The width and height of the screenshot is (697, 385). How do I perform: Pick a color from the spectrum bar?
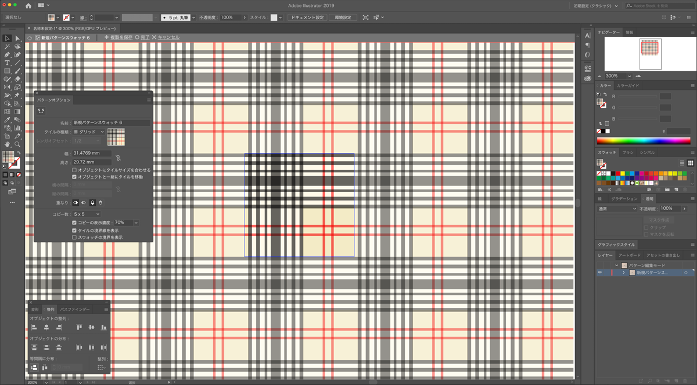[x=644, y=140]
